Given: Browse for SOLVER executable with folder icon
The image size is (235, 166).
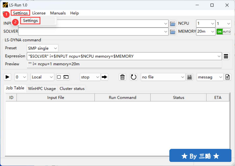Looking at the screenshot, I should (x=172, y=31).
